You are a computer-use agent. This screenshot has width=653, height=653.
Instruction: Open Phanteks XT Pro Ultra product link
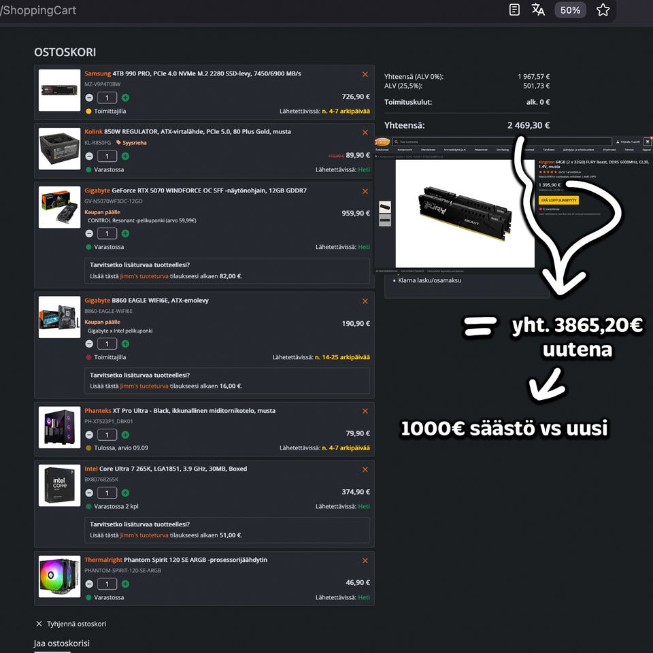click(x=180, y=411)
